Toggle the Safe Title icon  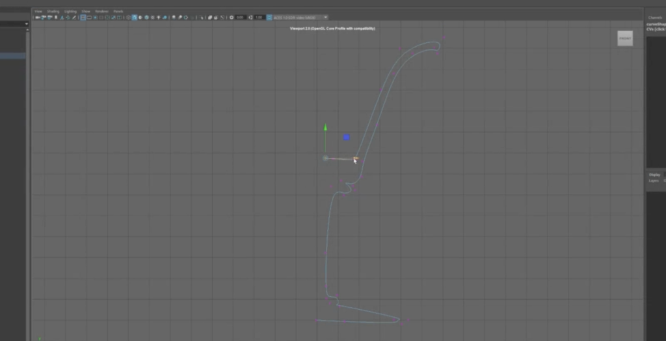click(x=119, y=18)
